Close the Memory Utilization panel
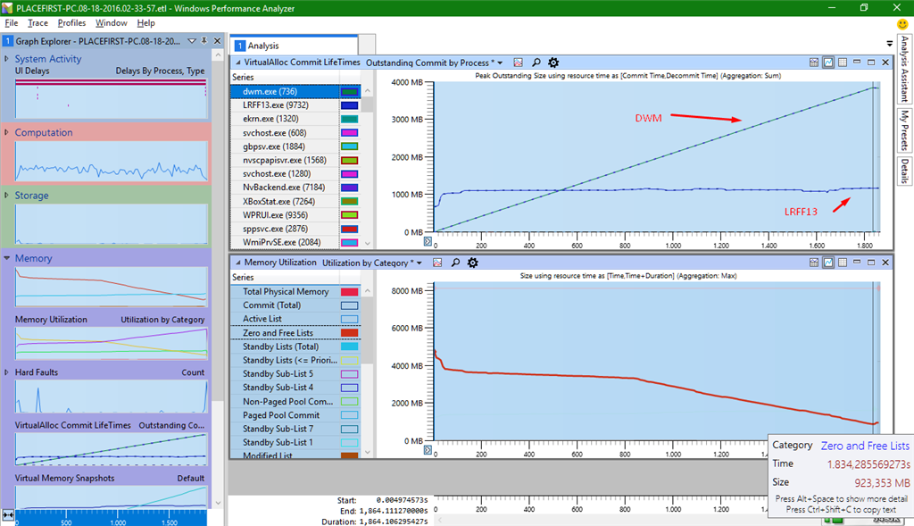This screenshot has height=526, width=914. (x=885, y=263)
